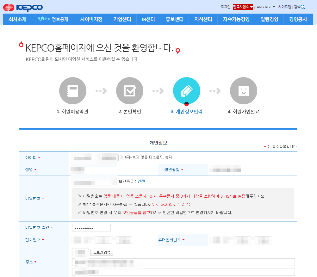Click the 아이디 input field
Image resolution: width=317 pixels, height=277 pixels.
95,157
